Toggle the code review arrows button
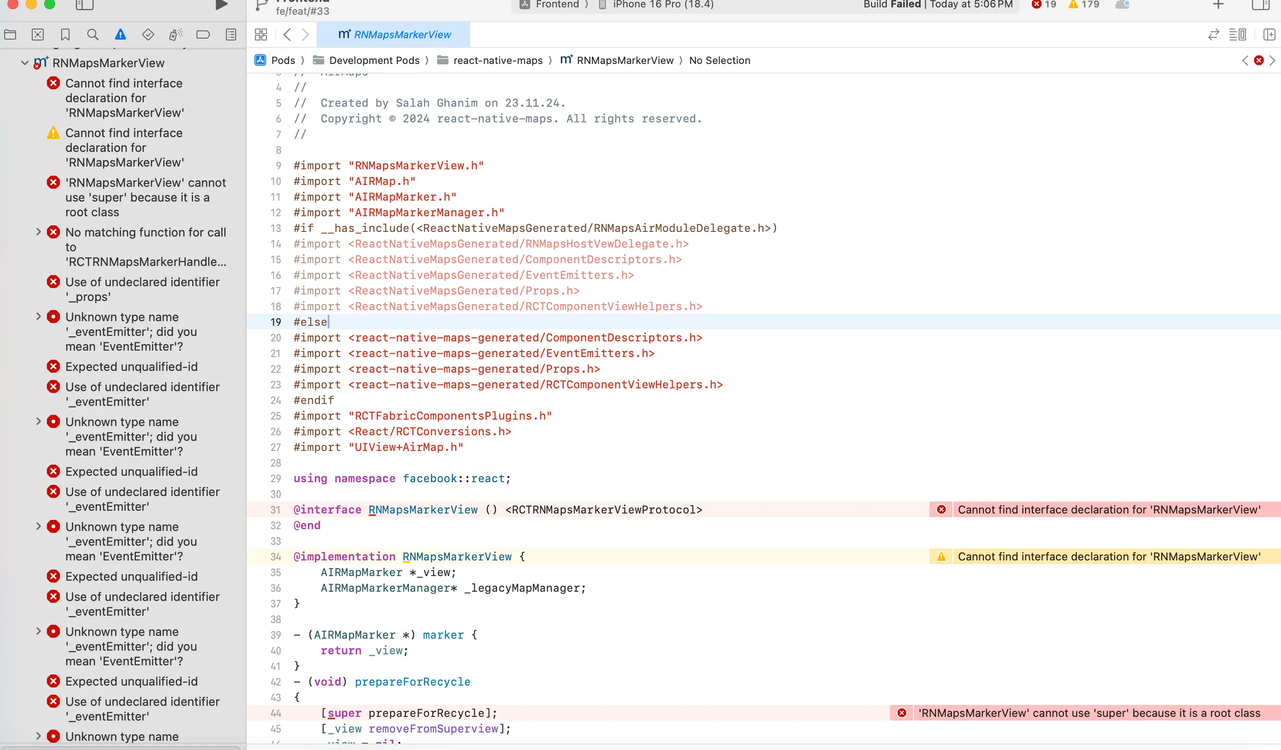 1213,35
